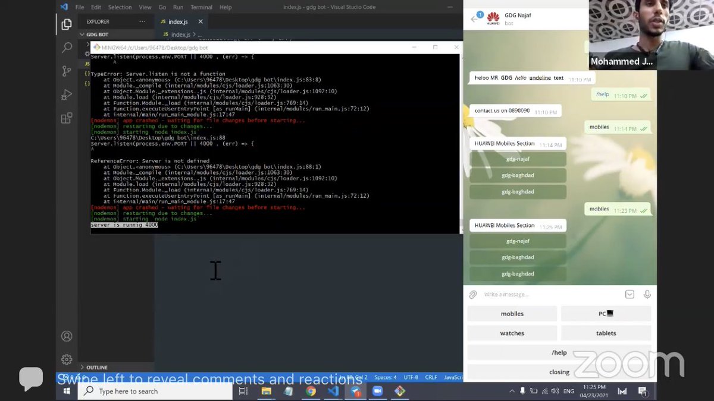
Task: Tap the watches keyboard button
Action: coord(512,333)
